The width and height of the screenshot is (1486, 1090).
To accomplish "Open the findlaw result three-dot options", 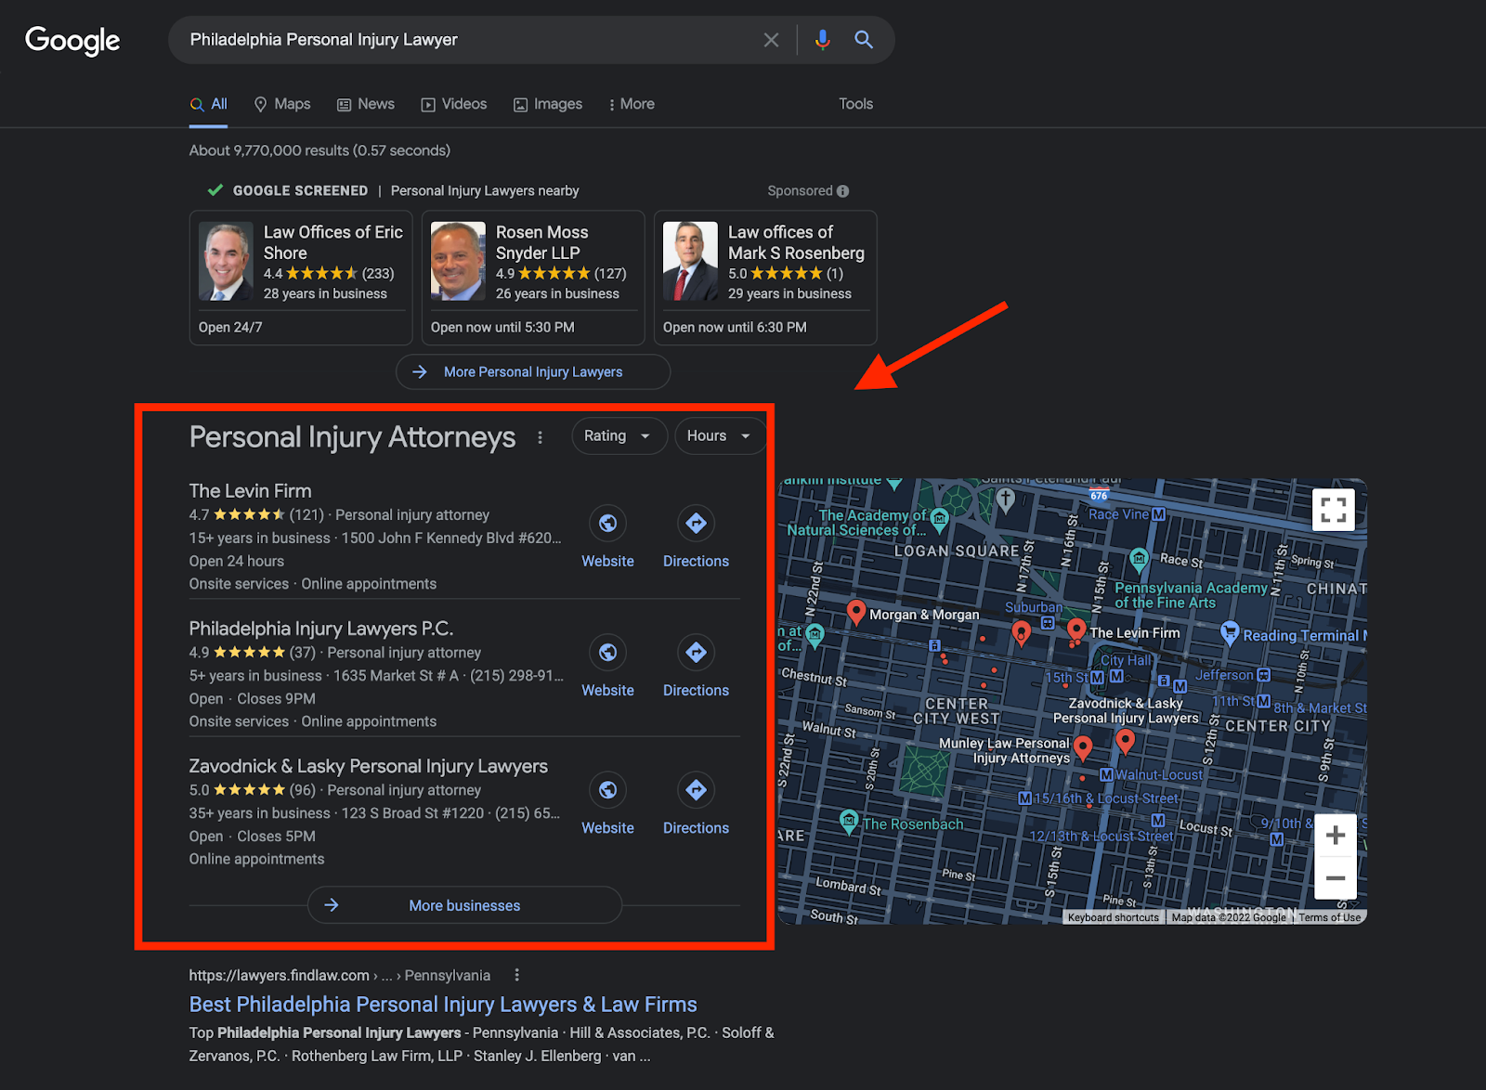I will coord(516,975).
